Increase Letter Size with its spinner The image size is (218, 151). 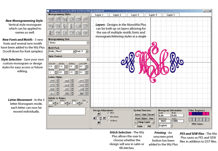(56, 66)
